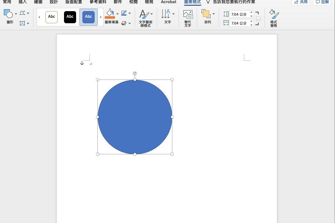
Task: Select the black filled Abc shape style
Action: pyautogui.click(x=70, y=17)
